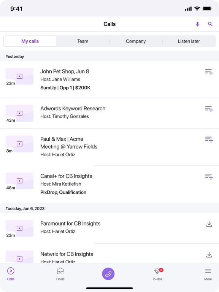Tap the Wi-Fi icon in status bar
Image resolution: width=219 pixels, height=292 pixels.
coord(197,9)
